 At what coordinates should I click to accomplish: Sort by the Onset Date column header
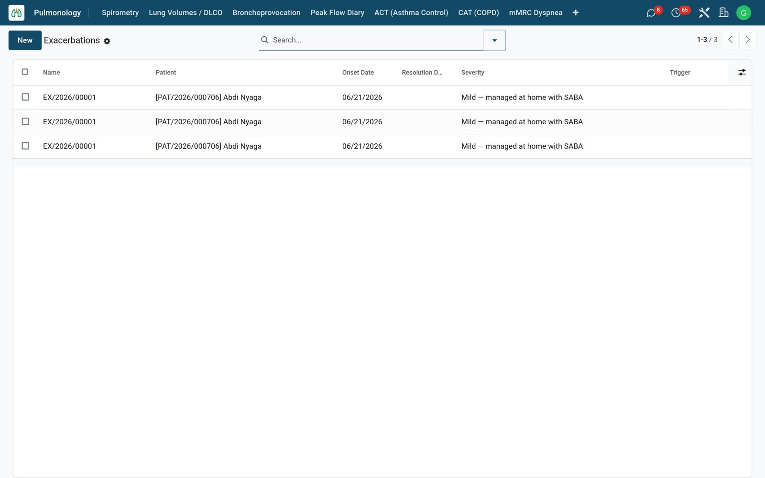pyautogui.click(x=358, y=72)
